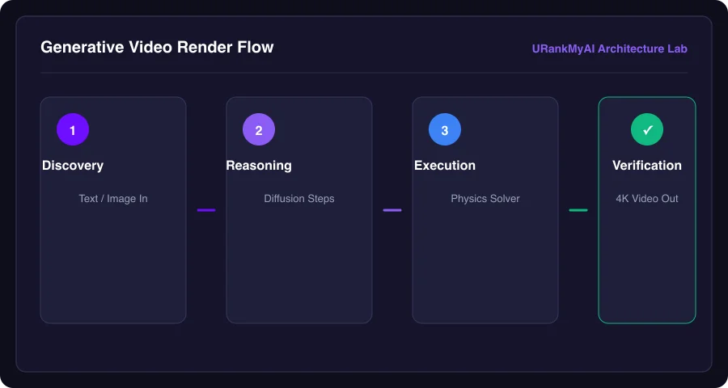The height and width of the screenshot is (388, 728).
Task: Click the green checkmark circle
Action: click(647, 129)
